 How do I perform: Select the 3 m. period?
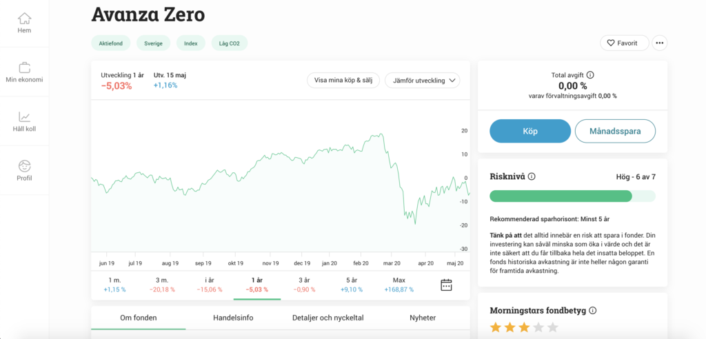point(162,285)
